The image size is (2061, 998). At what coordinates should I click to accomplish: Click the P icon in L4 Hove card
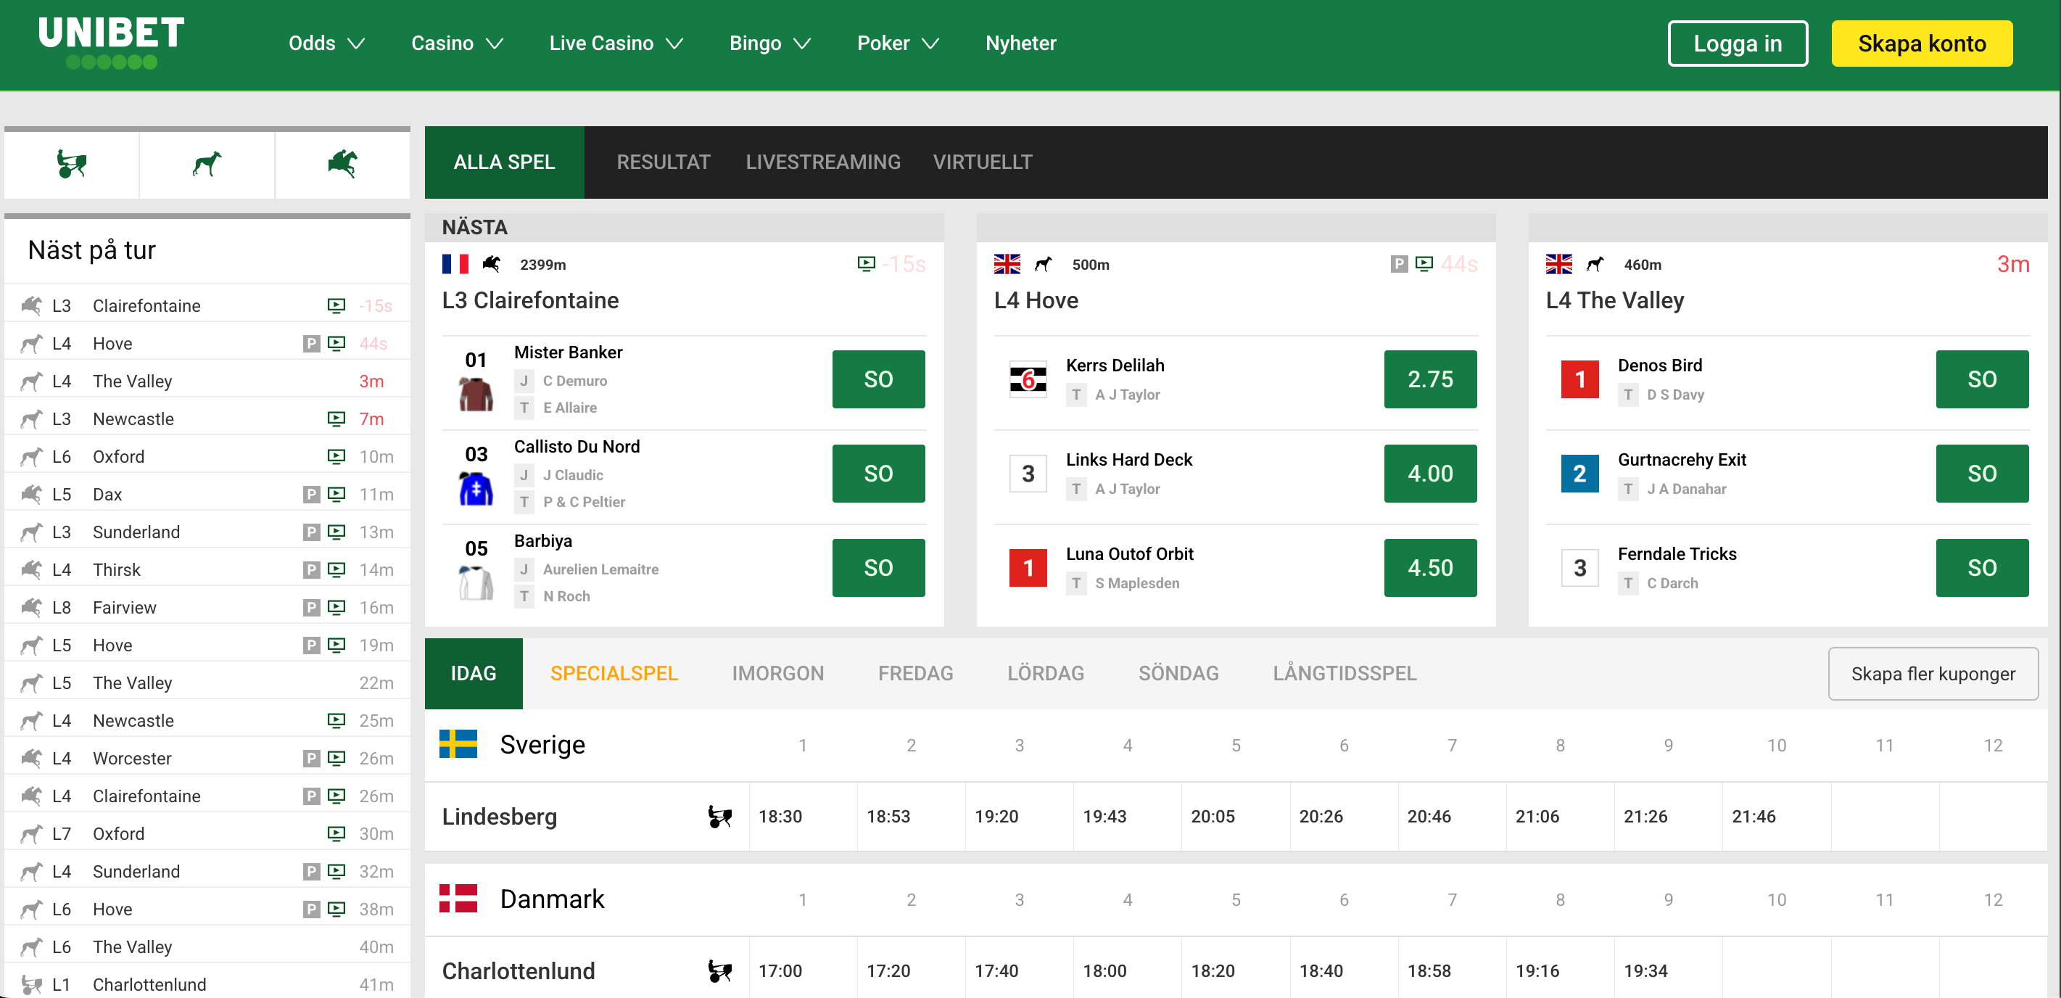[x=1398, y=263]
